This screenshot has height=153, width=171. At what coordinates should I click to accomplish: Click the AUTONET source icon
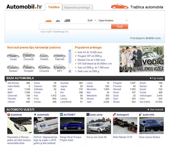click(x=61, y=115)
